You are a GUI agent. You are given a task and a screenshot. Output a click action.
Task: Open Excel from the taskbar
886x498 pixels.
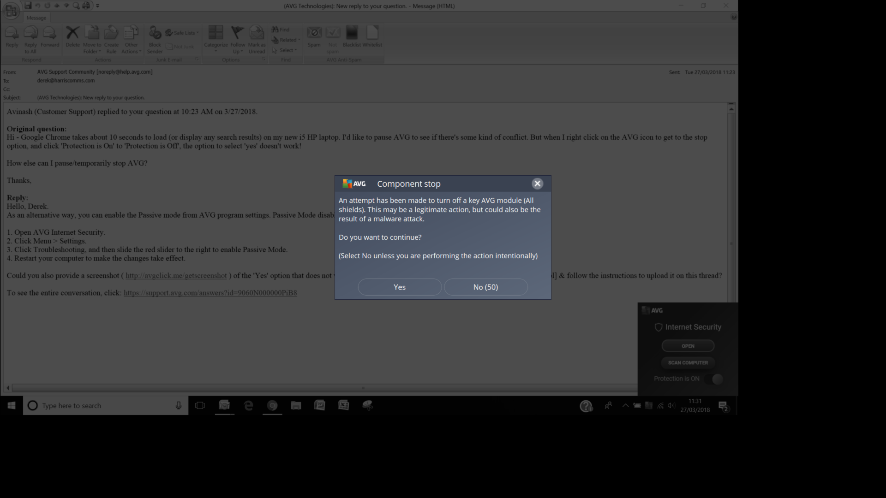point(343,405)
